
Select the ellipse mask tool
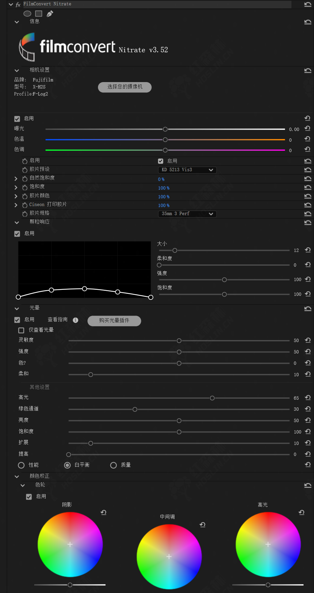point(28,14)
